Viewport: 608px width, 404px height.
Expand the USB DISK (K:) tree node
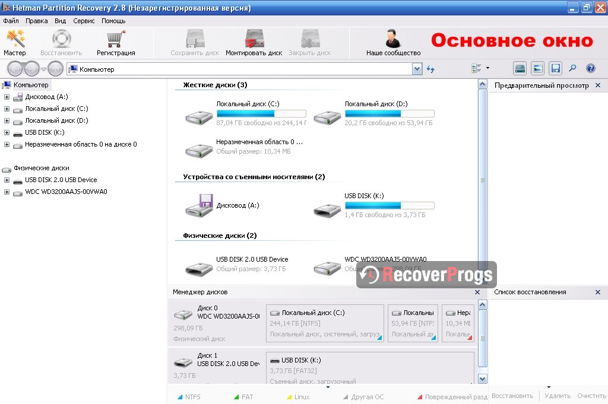(7, 132)
